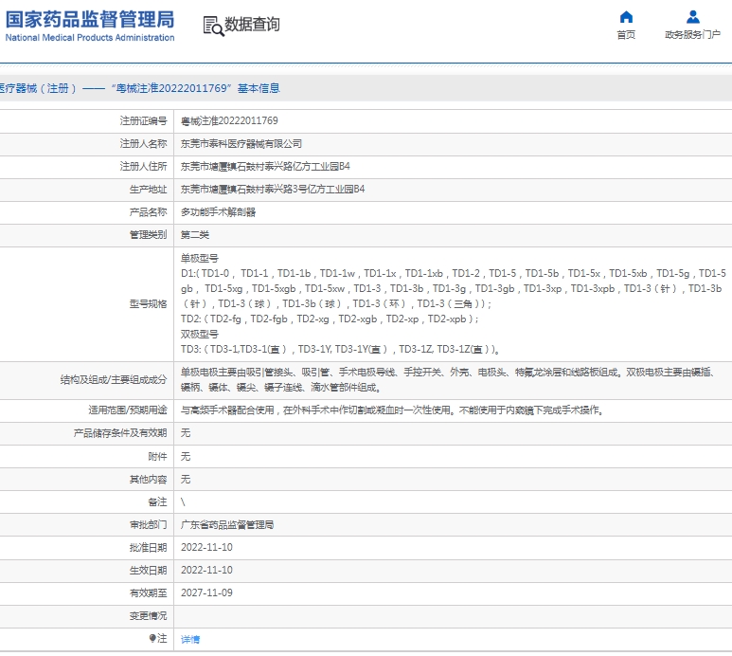The image size is (732, 656).
Task: Select the 粤械注准20222011769 基本信息 heading
Action: coord(196,88)
